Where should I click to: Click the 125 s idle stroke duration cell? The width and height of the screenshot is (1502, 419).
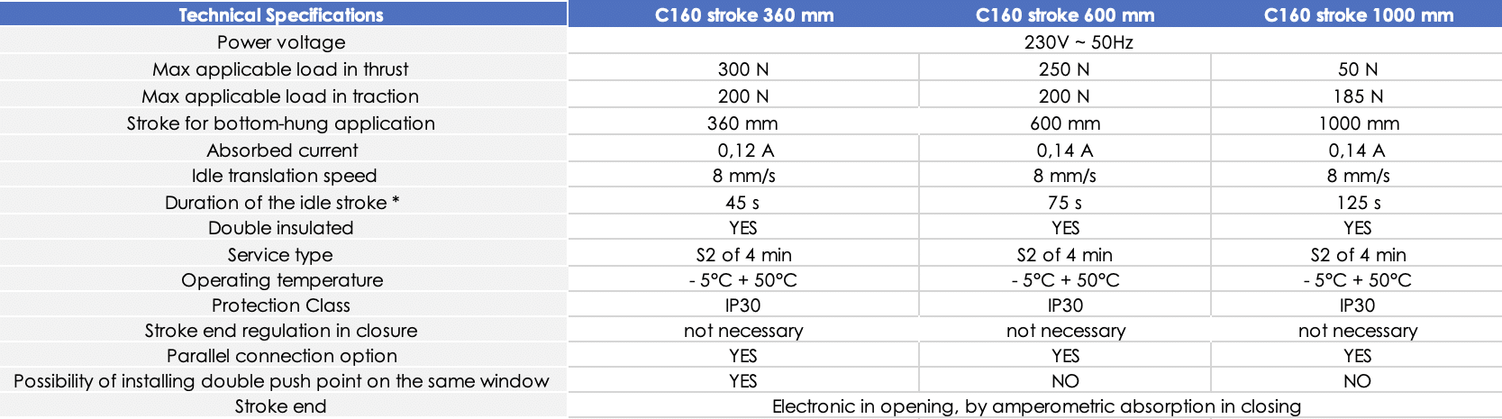click(1358, 203)
